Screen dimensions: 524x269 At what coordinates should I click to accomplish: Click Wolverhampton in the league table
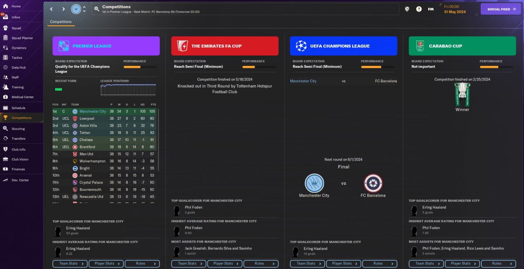[93, 161]
